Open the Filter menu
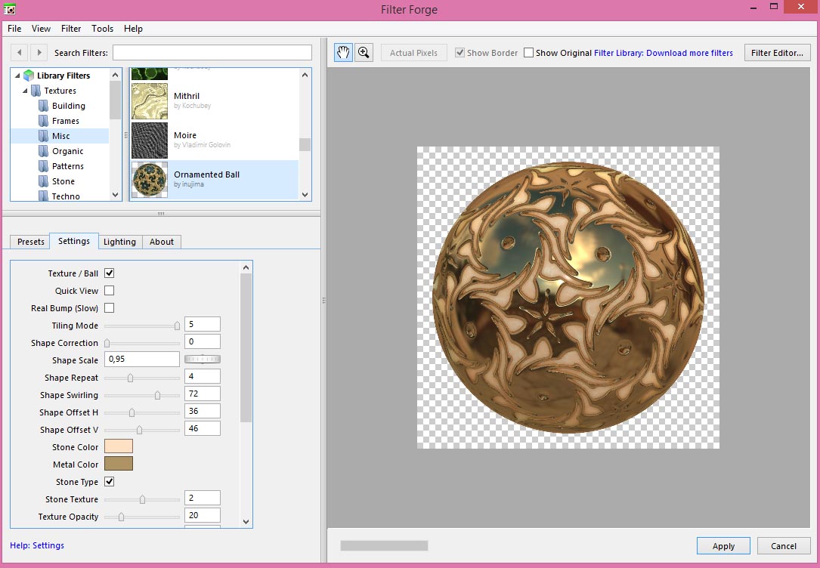Viewport: 820px width, 568px height. [x=71, y=29]
